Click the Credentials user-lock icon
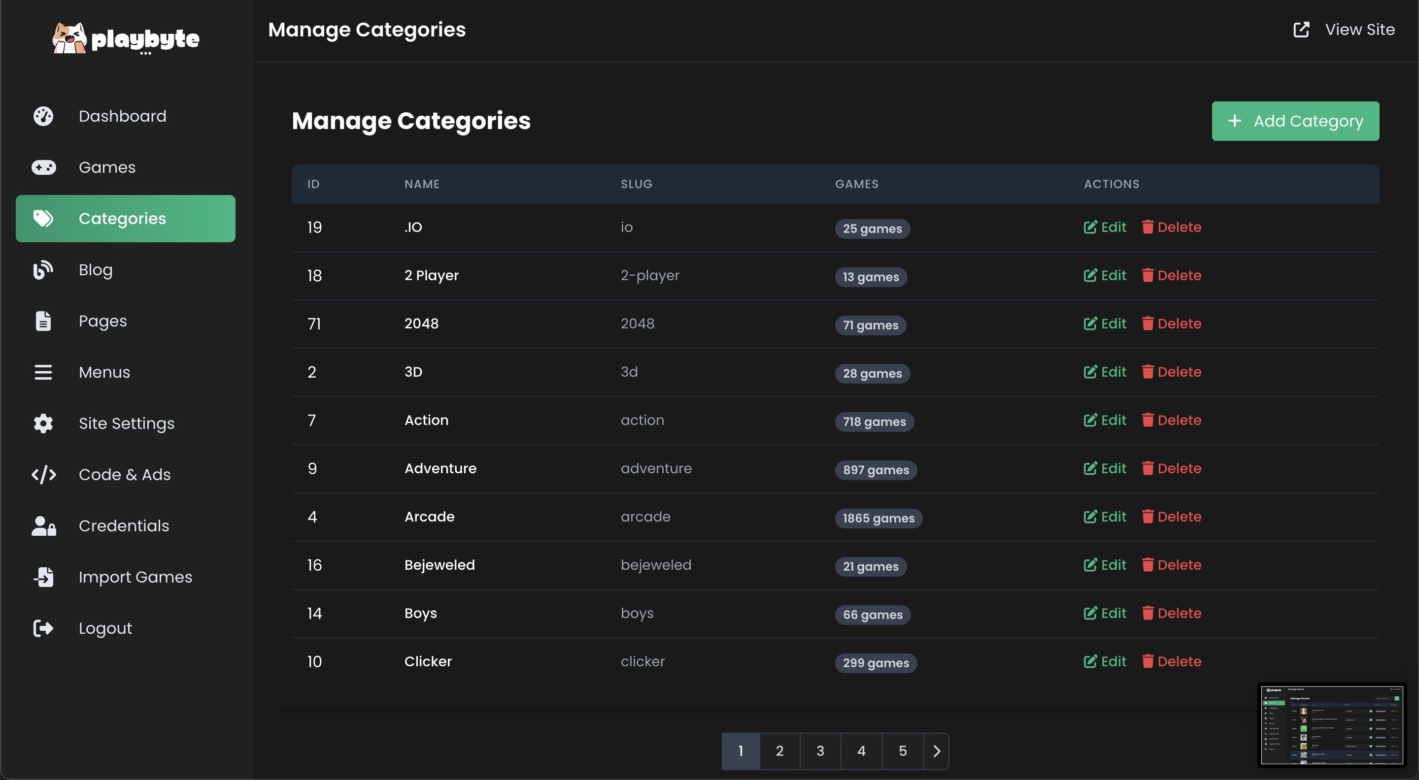 (43, 526)
